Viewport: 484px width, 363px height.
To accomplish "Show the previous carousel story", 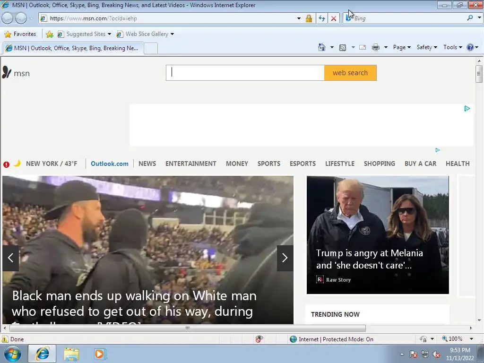I will click(10, 258).
